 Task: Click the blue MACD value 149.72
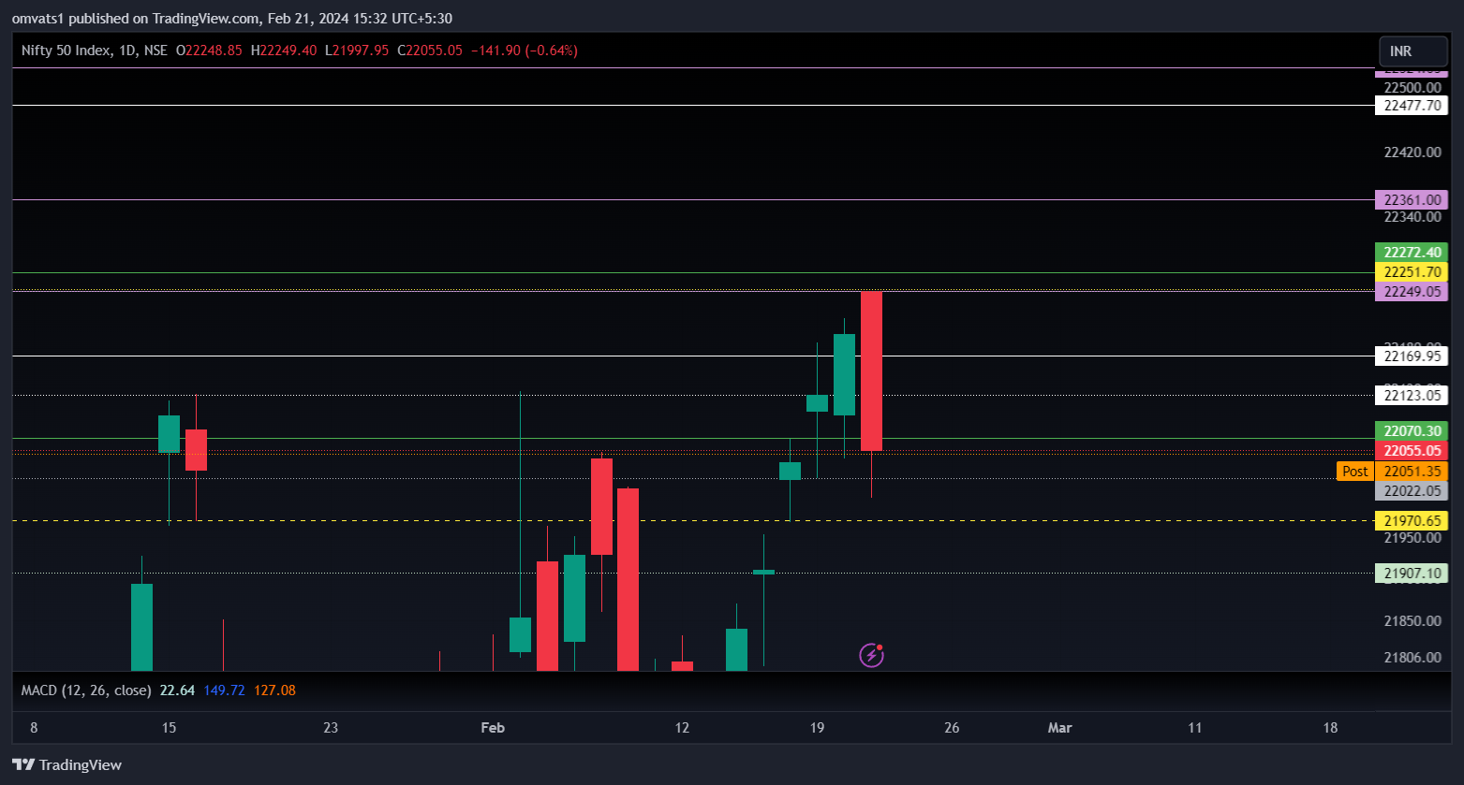(x=224, y=691)
